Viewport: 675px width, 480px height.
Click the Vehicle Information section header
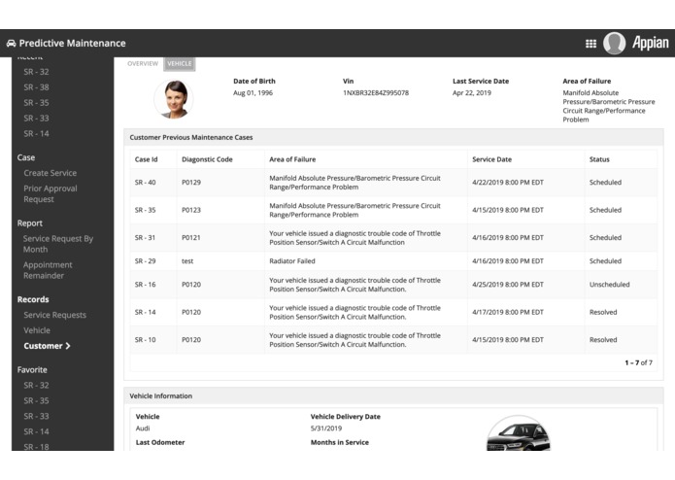[x=160, y=396]
